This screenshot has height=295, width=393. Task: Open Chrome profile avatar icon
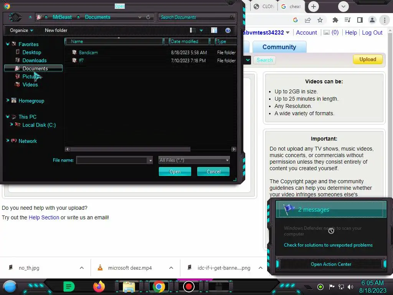[x=372, y=20]
